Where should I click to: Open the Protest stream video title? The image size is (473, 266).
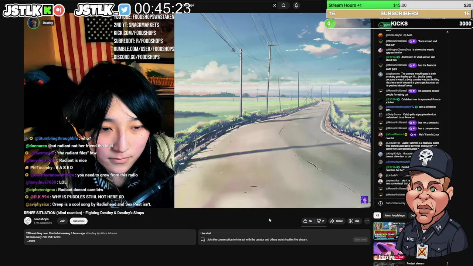coord(415,263)
